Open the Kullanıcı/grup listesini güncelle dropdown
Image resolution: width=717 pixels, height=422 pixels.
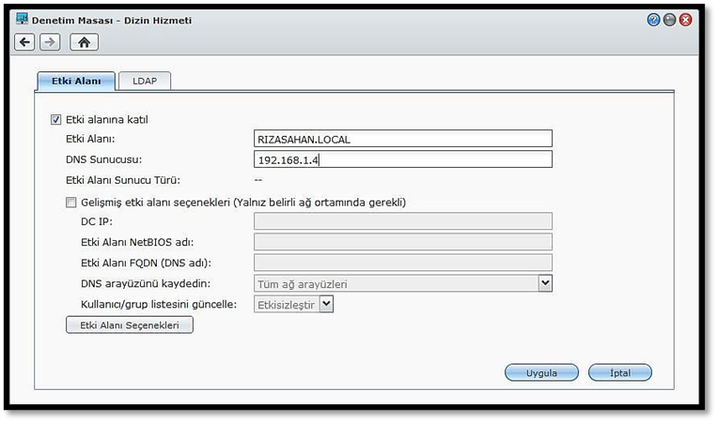pos(326,304)
